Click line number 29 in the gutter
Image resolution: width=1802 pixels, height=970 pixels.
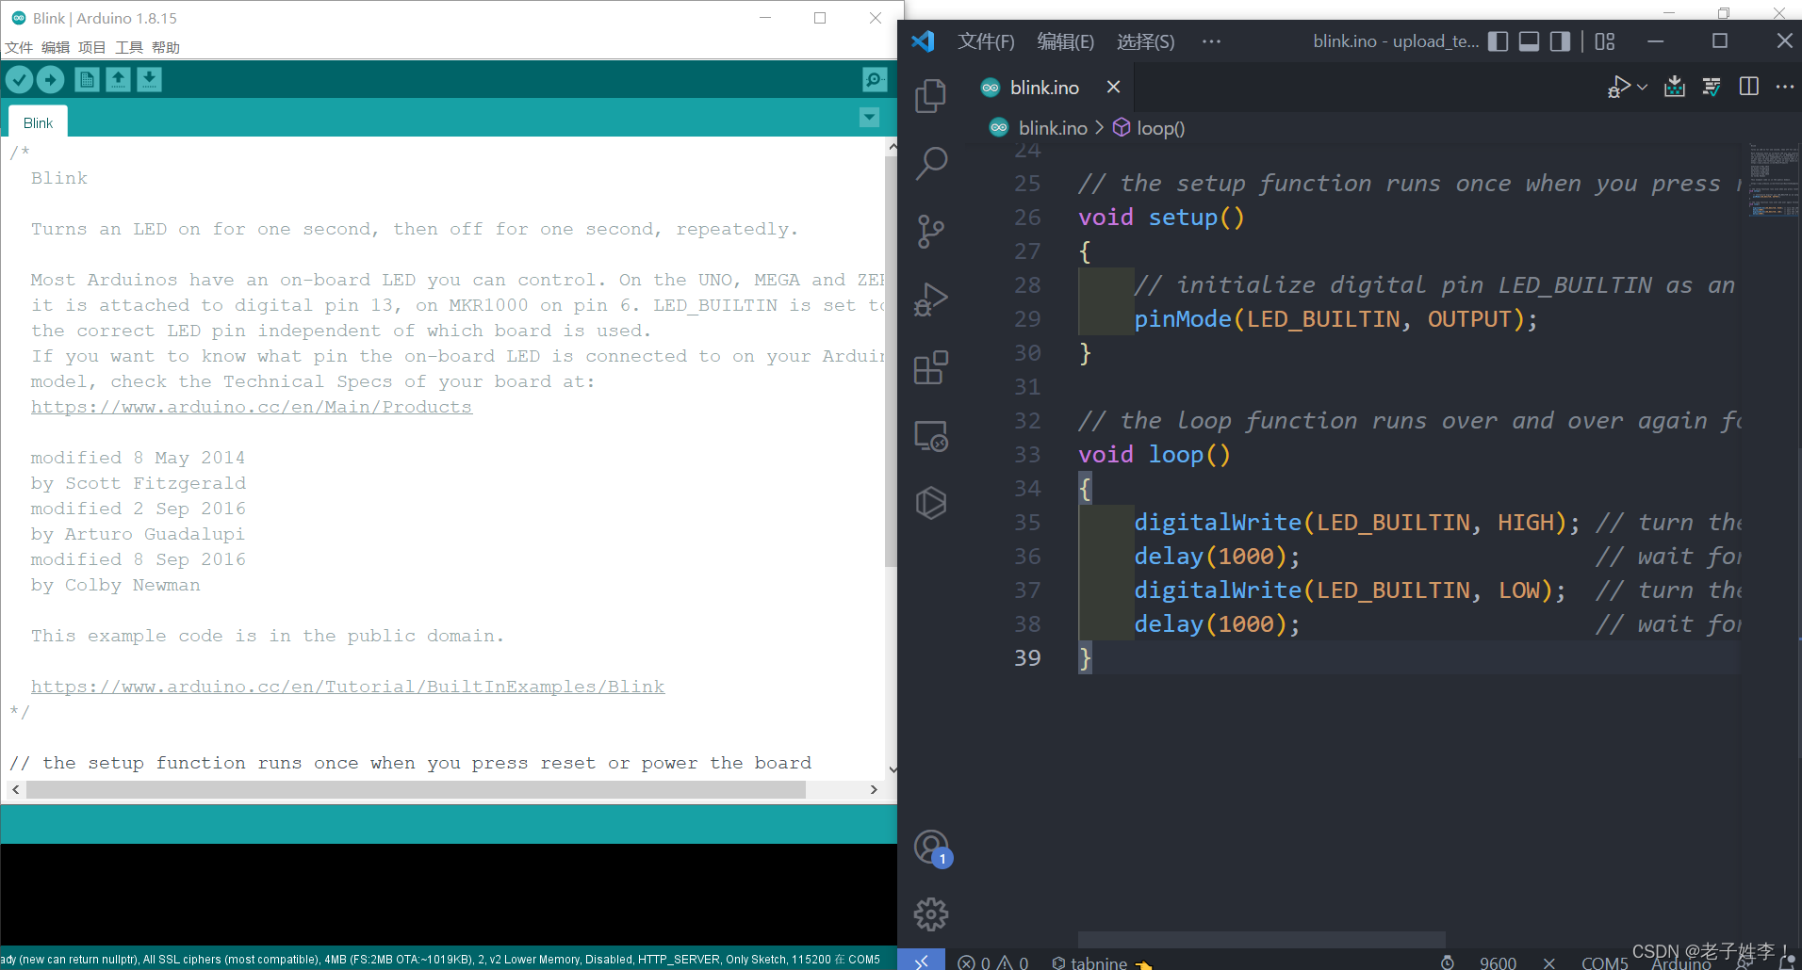point(1027,319)
